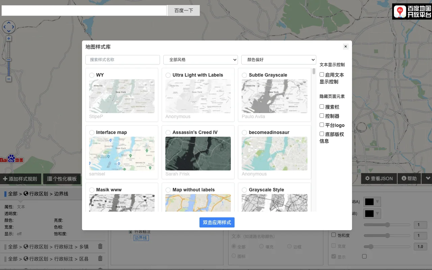Viewport: 432px width, 270px height.
Task: Open the 全部风格 style filter dropdown
Action: 200,59
